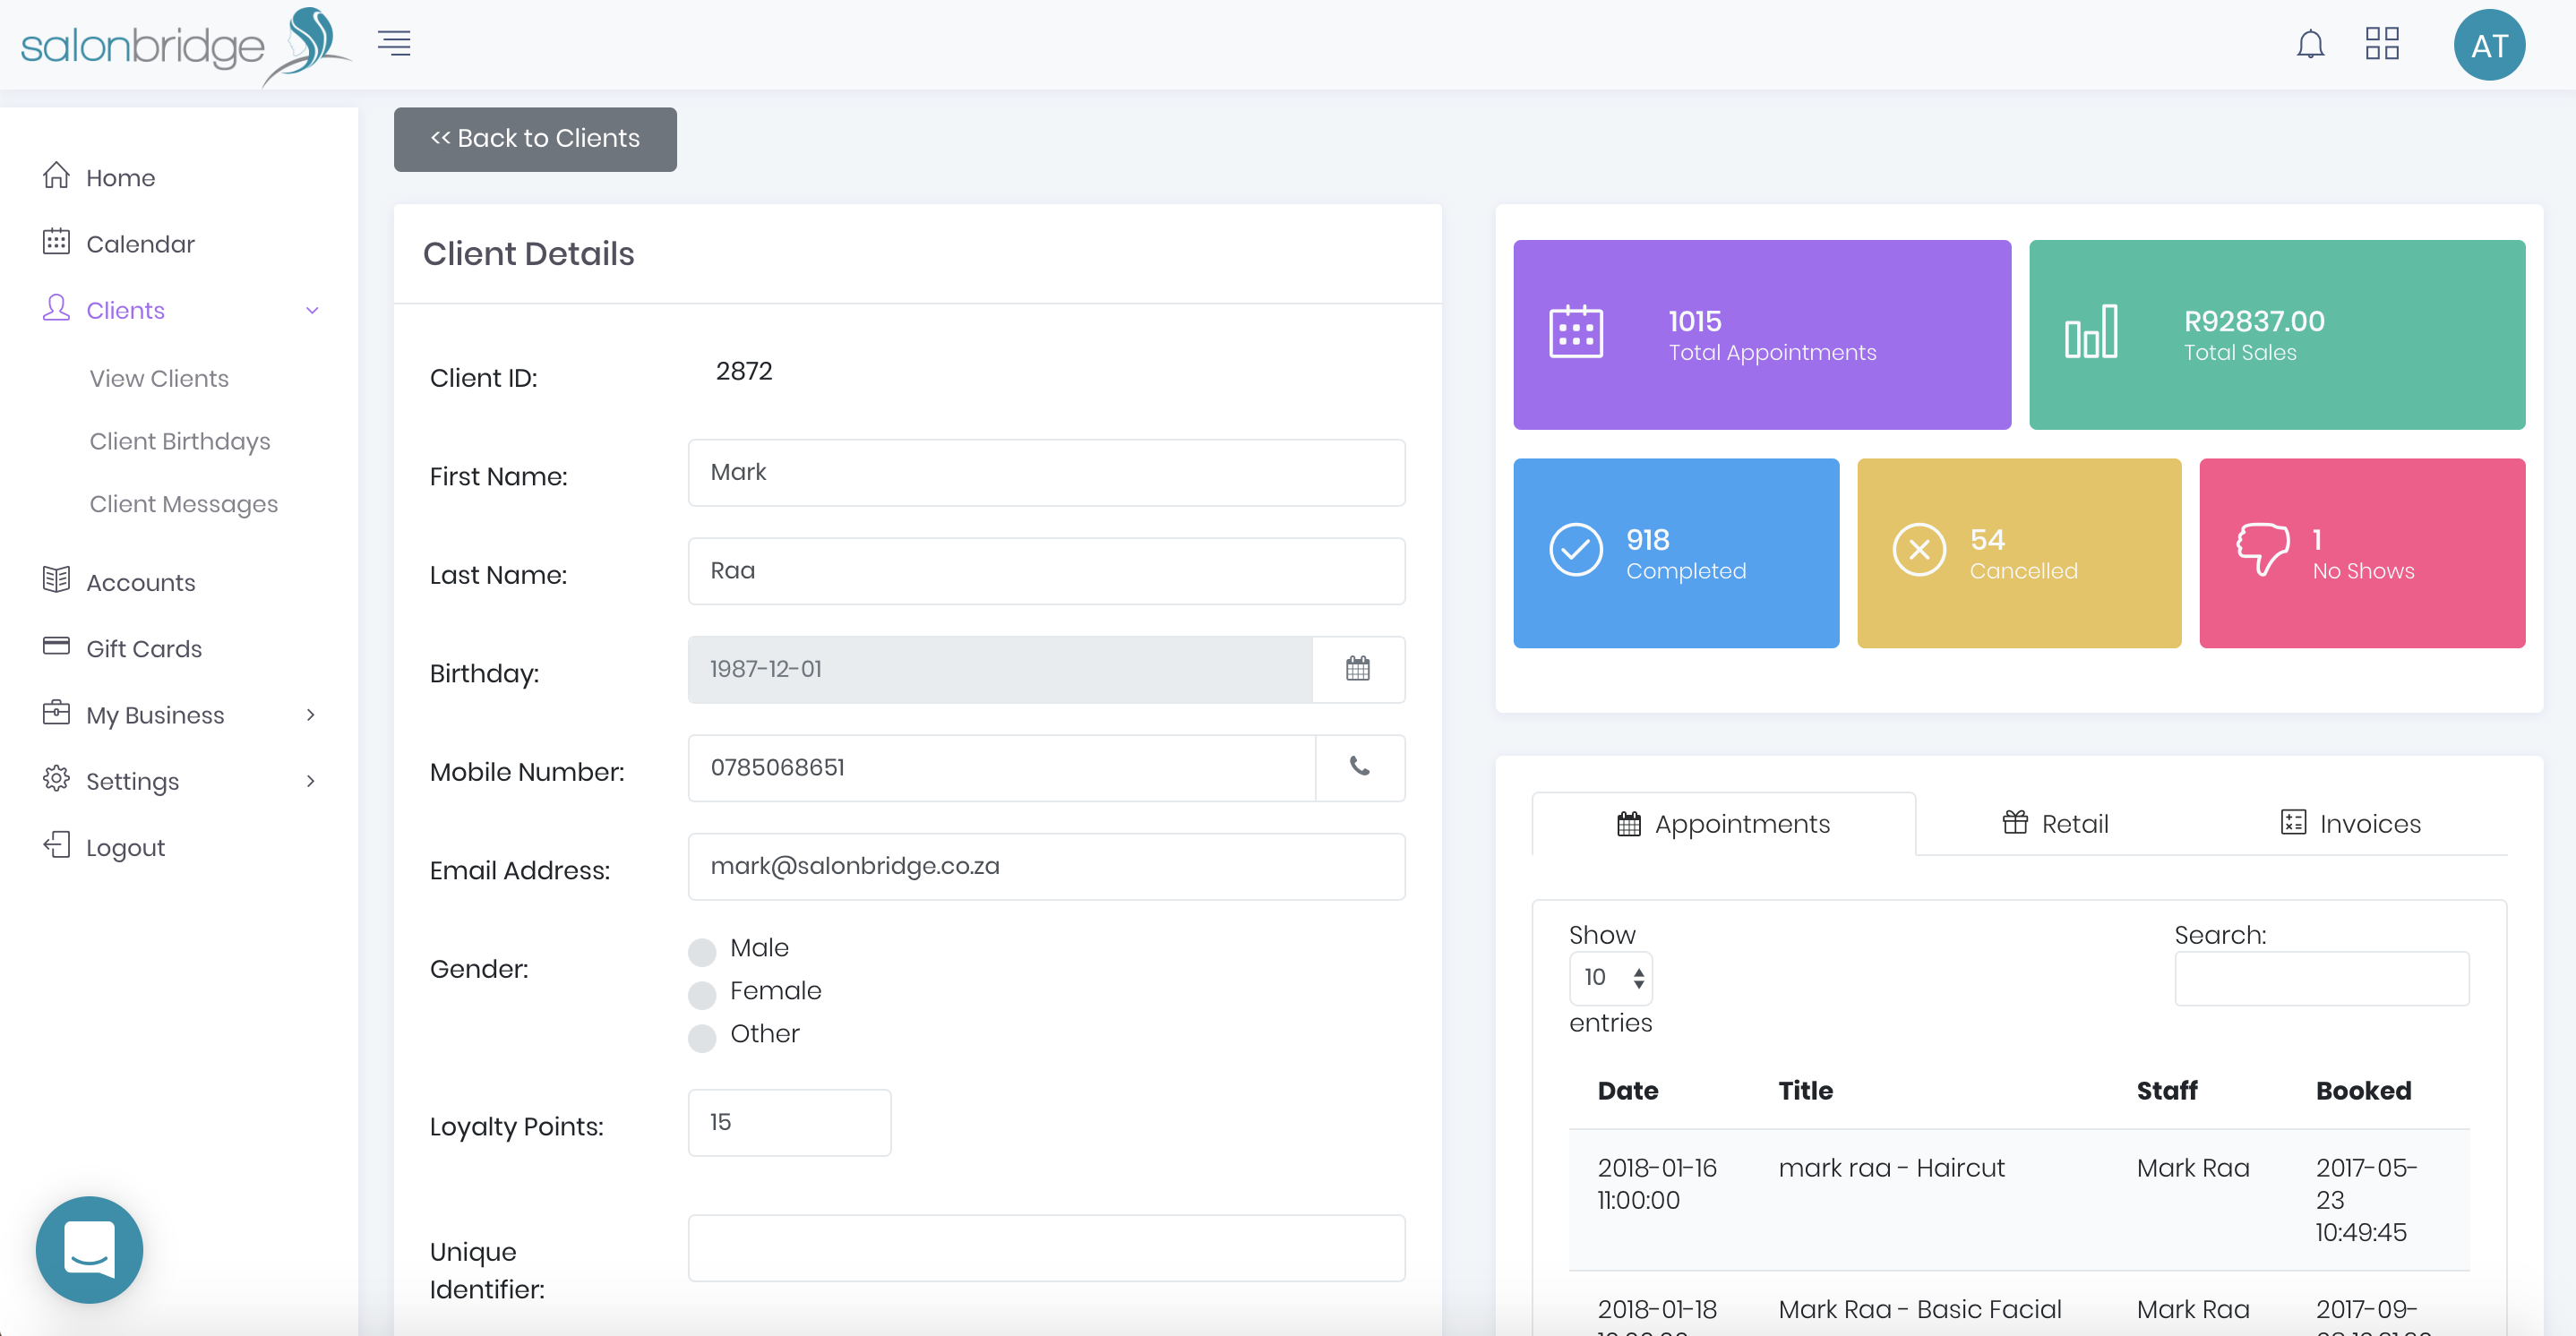Toggle the hamburger sidebar menu icon

pos(394,43)
